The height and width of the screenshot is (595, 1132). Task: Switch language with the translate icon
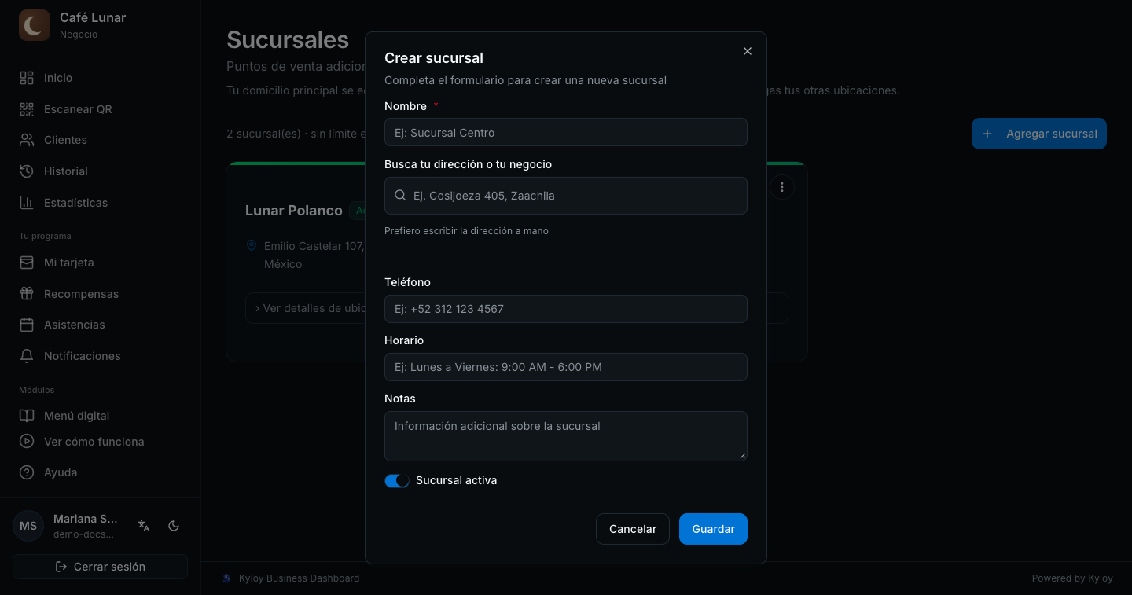[x=144, y=526]
